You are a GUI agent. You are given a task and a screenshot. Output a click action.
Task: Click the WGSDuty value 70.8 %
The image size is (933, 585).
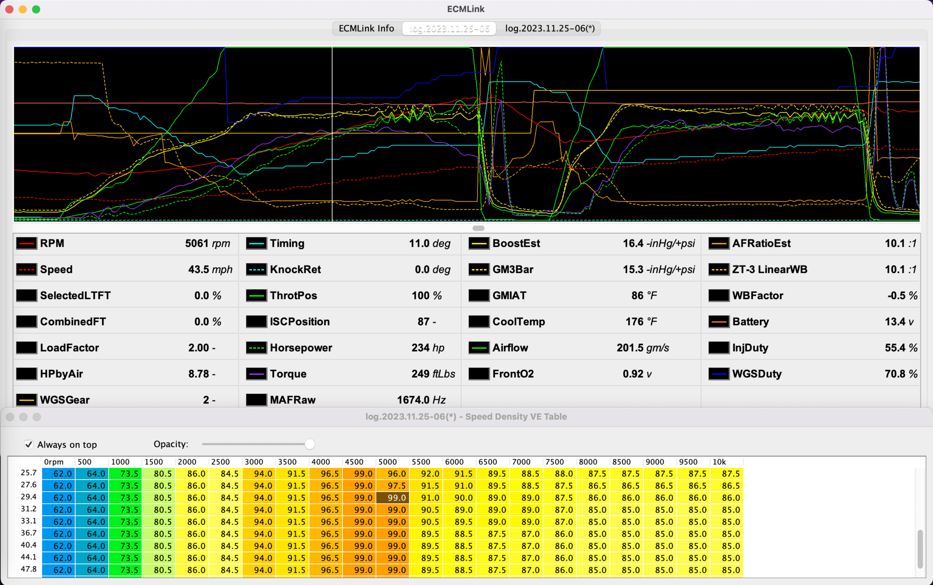click(x=901, y=374)
